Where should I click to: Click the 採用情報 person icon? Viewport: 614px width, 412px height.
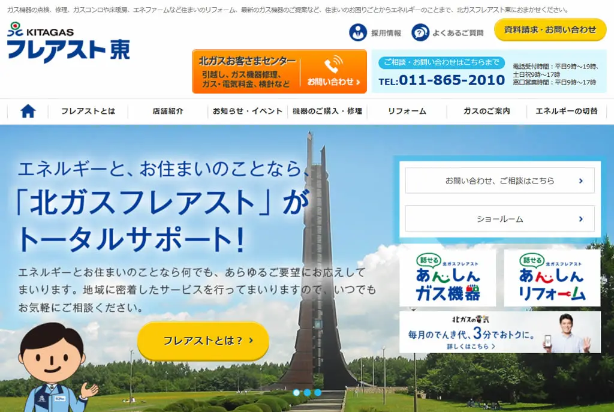(358, 32)
